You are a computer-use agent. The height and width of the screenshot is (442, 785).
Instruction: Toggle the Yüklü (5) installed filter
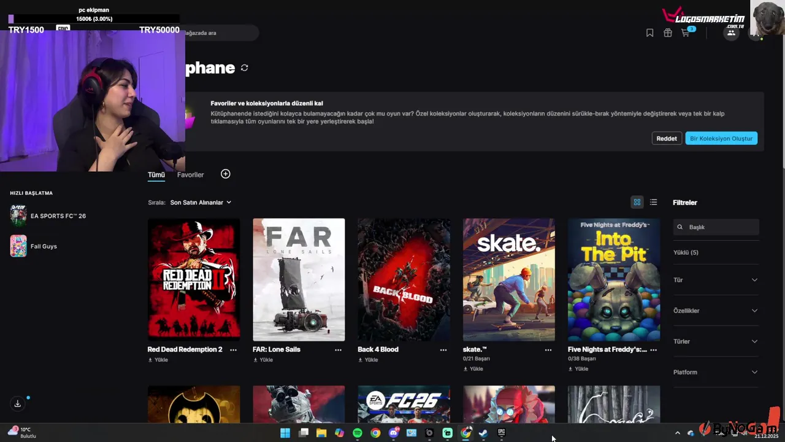[686, 253]
